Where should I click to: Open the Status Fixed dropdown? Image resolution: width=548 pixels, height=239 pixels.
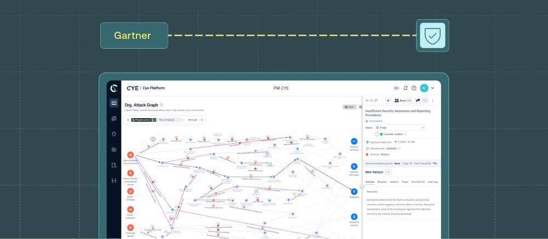pyautogui.click(x=400, y=127)
